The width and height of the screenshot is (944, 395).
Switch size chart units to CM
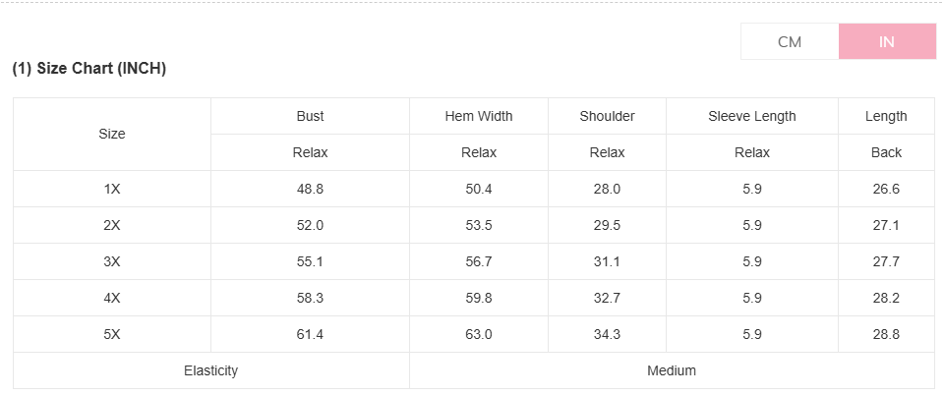(790, 41)
